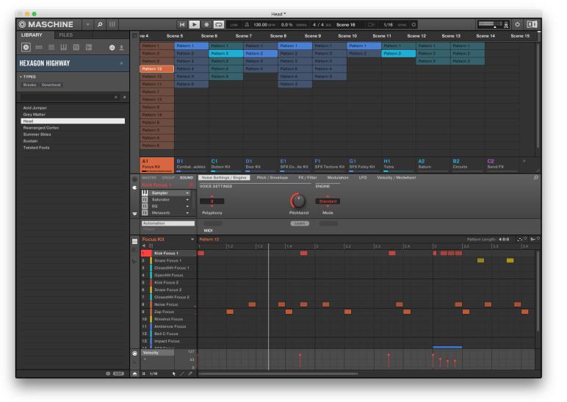Click the user content icon
The height and width of the screenshot is (402, 567).
121,48
